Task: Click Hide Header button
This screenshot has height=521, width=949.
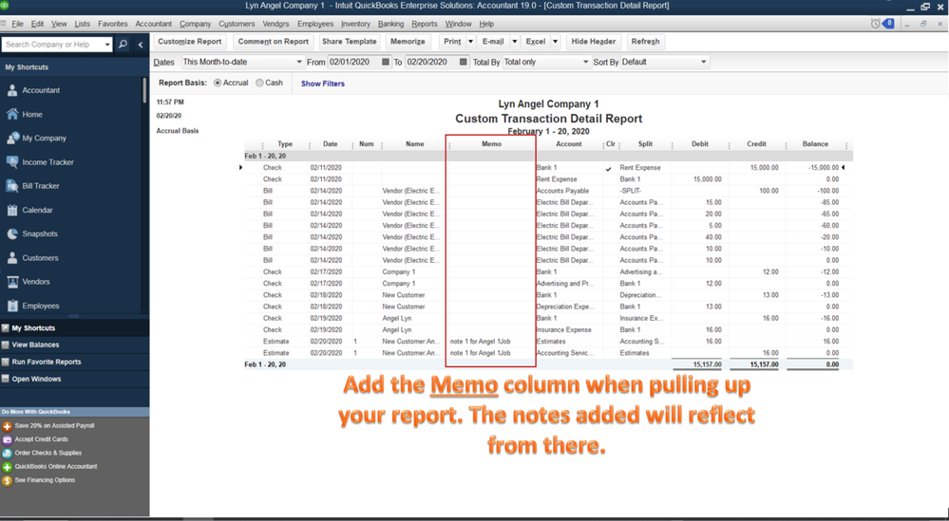Action: tap(593, 42)
